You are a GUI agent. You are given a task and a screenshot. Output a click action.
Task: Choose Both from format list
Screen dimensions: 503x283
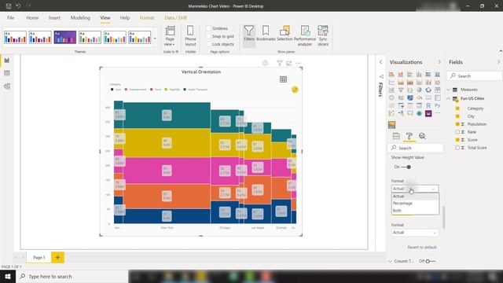tap(415, 211)
